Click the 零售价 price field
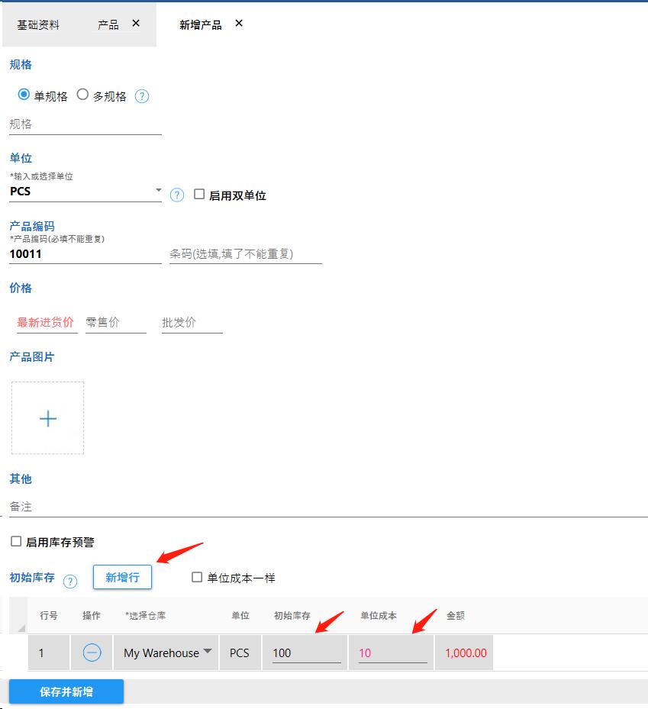Screen dimensions: 648x709 pos(115,323)
